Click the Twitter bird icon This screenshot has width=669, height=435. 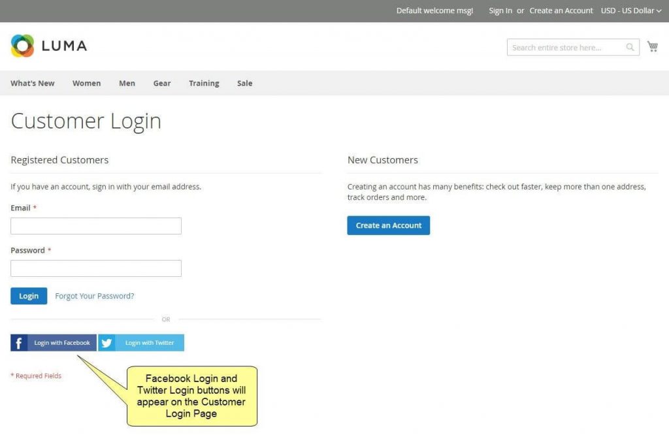106,343
